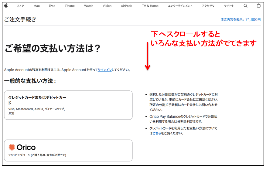This screenshot has height=169, width=266.
Task: Open the iPhone menu item
Action: click(70, 6)
